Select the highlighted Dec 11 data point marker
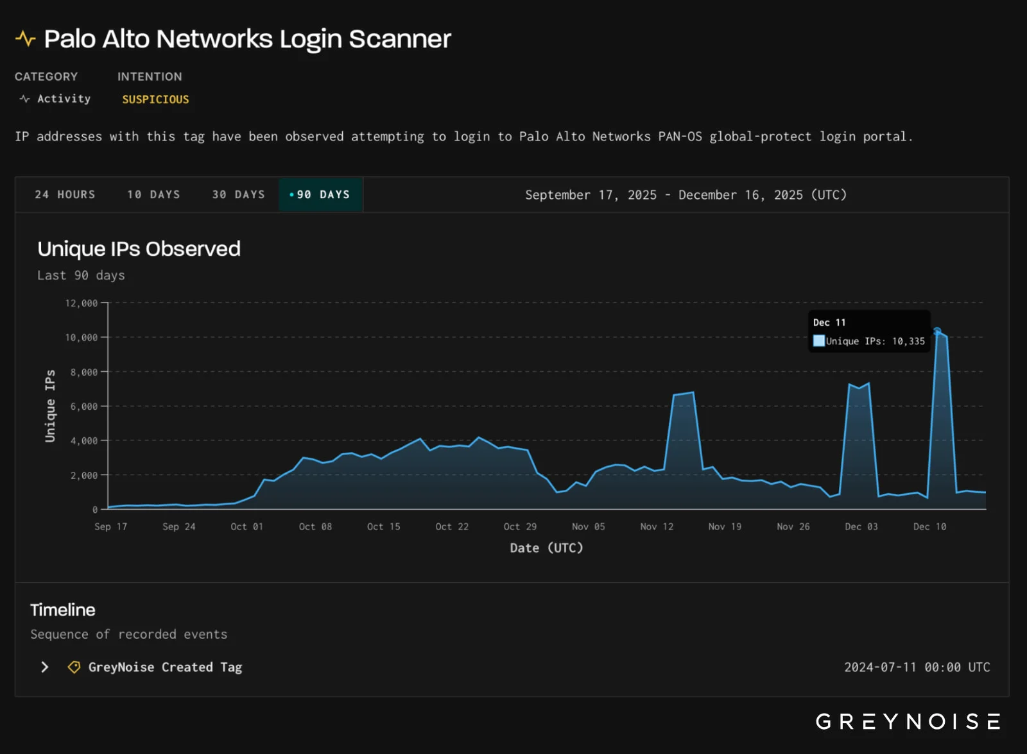The image size is (1027, 754). coord(938,330)
